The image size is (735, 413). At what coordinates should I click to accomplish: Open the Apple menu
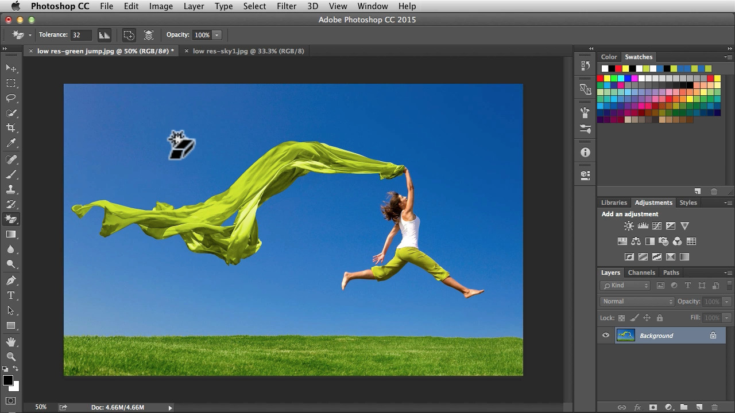click(x=16, y=6)
